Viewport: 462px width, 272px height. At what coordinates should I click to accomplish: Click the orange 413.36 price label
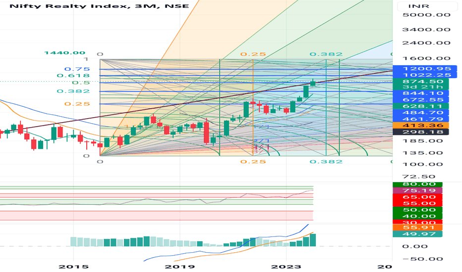pyautogui.click(x=421, y=126)
